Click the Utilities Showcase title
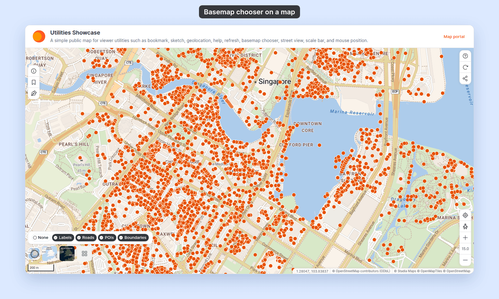 [x=75, y=33]
